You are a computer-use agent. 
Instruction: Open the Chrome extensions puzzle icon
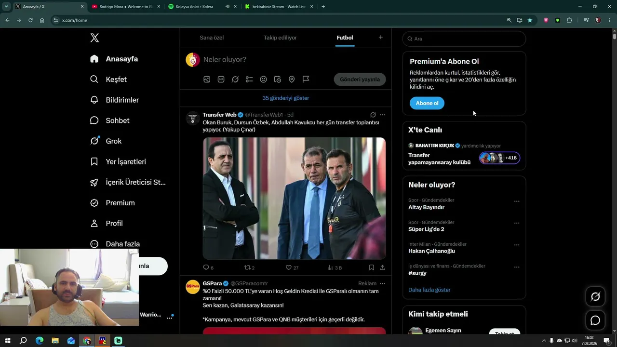click(x=569, y=20)
